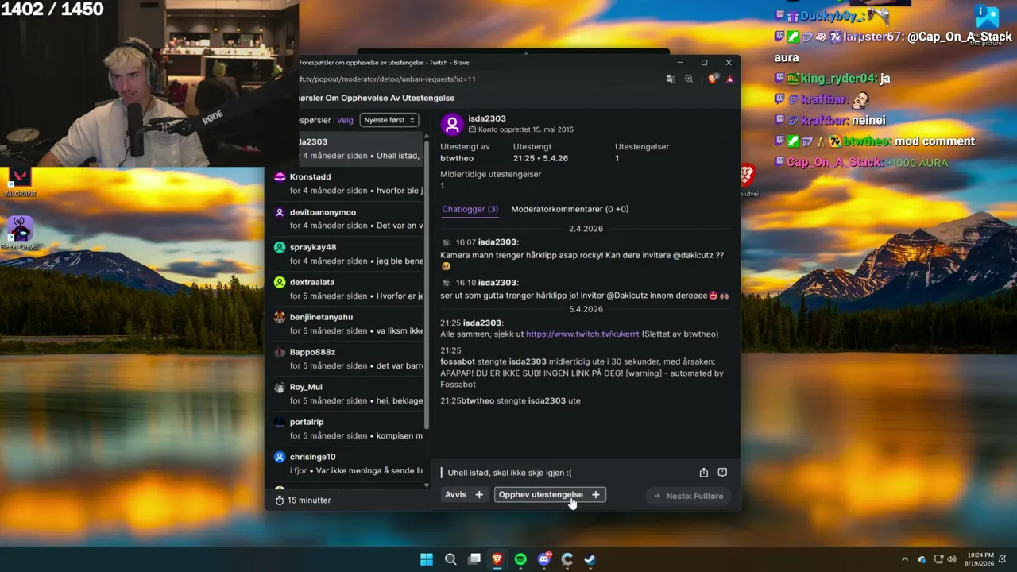Click Kronstadd's avatar in request list
Viewport: 1017px width, 572px height.
click(x=280, y=177)
